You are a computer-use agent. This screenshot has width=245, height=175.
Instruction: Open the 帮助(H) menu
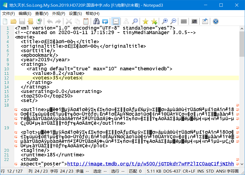coord(93,14)
